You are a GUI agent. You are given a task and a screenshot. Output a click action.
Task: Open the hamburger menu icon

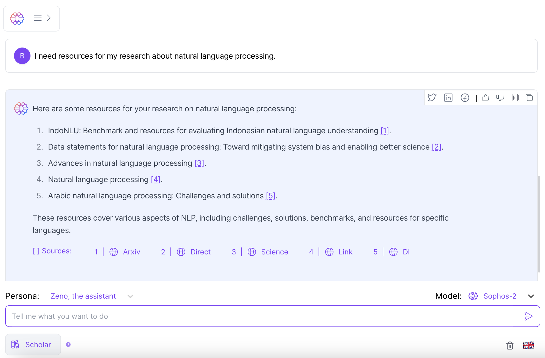coord(38,18)
